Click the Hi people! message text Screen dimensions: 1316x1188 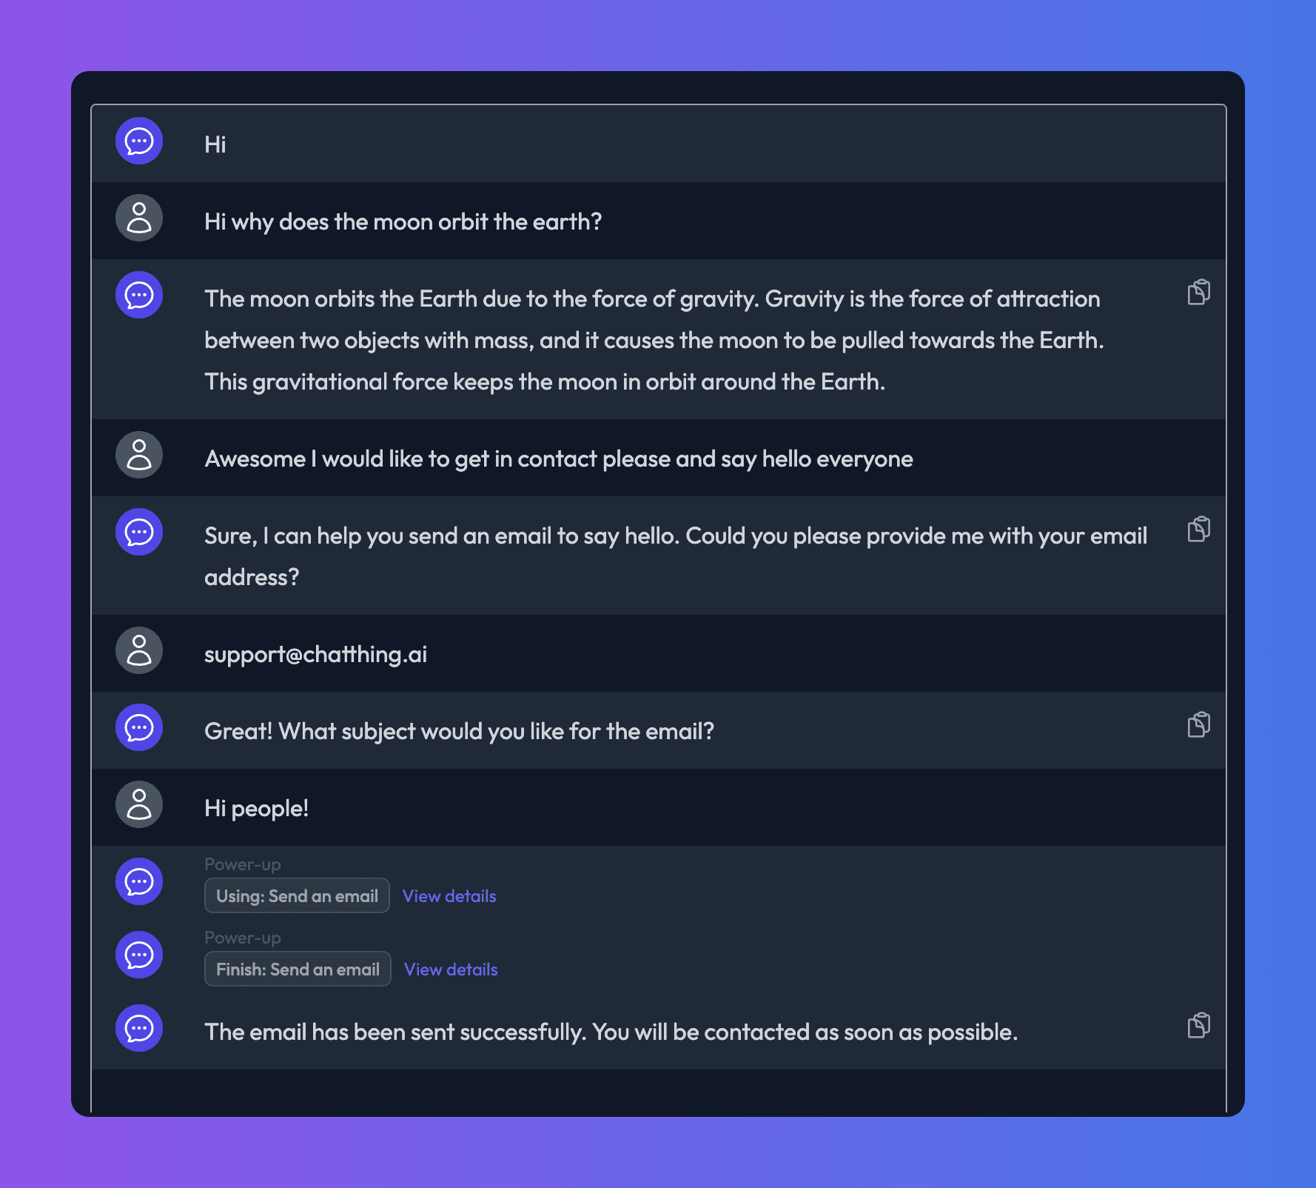pyautogui.click(x=256, y=808)
